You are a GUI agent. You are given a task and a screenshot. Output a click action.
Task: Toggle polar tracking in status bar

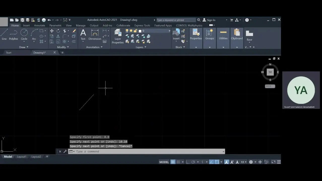(193, 162)
